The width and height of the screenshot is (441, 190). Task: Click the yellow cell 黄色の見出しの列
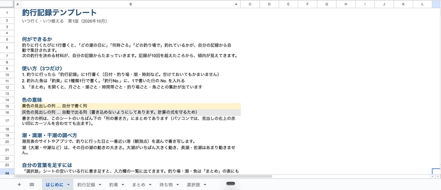click(x=131, y=106)
